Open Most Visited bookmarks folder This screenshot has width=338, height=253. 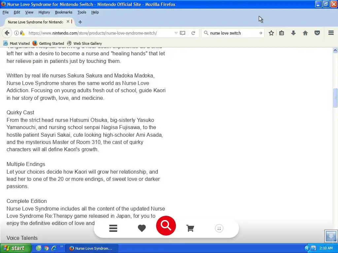tap(17, 43)
